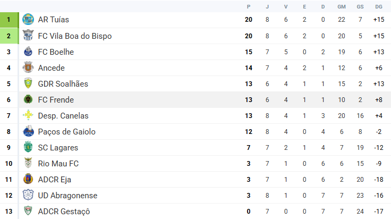Viewport: 391px width, 219px height.
Task: Click the AR Tuías club crest icon
Action: (28, 20)
